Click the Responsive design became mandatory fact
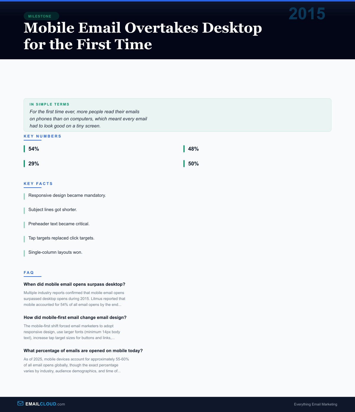 [x=67, y=195]
